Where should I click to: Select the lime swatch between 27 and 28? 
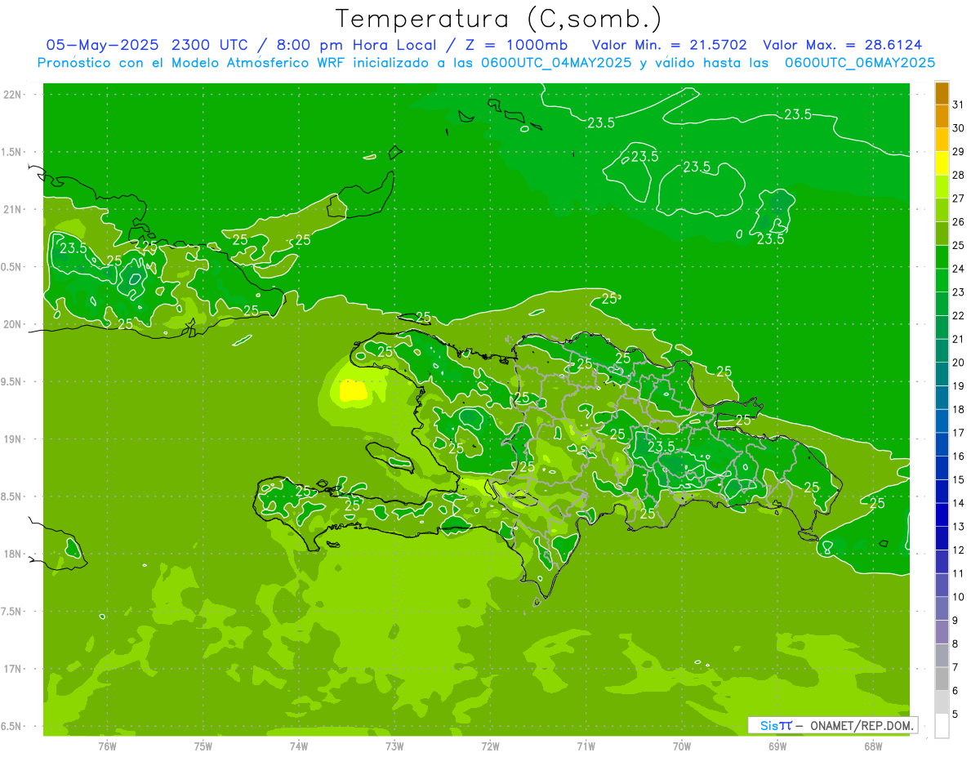click(942, 186)
